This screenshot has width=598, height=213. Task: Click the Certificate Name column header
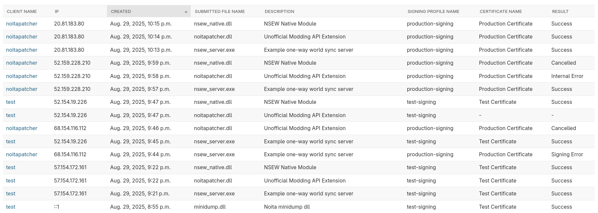click(x=501, y=11)
